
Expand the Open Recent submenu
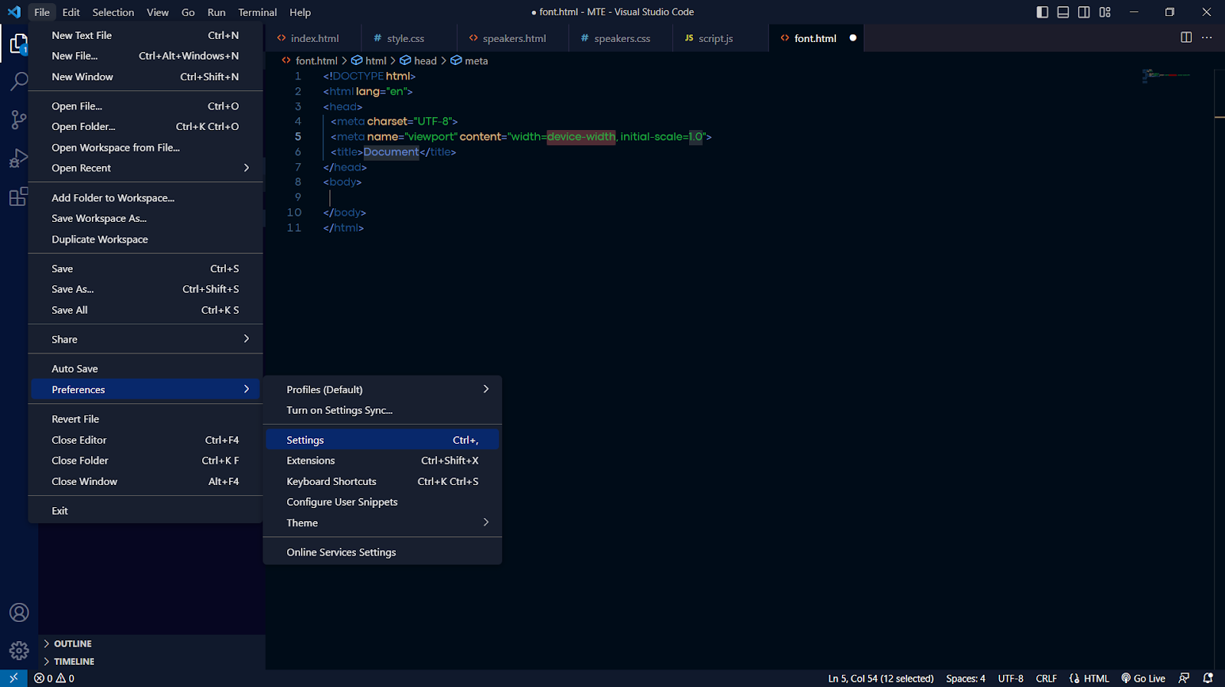[146, 168]
